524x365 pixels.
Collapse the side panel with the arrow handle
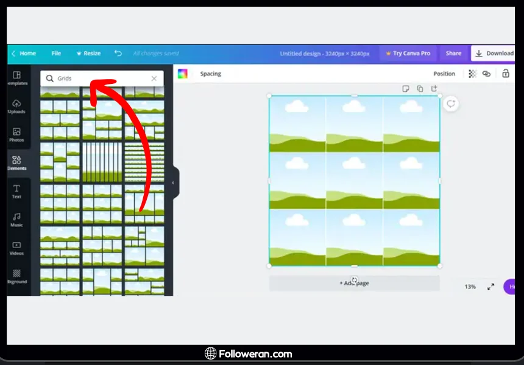tap(173, 182)
